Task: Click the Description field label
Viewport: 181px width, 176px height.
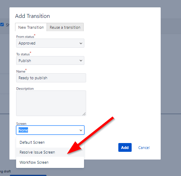Action: (x=25, y=89)
